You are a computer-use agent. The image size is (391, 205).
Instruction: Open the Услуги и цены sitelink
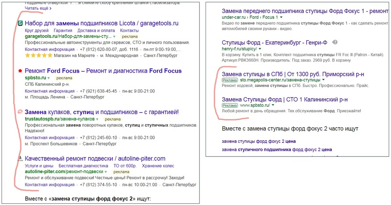39,166
